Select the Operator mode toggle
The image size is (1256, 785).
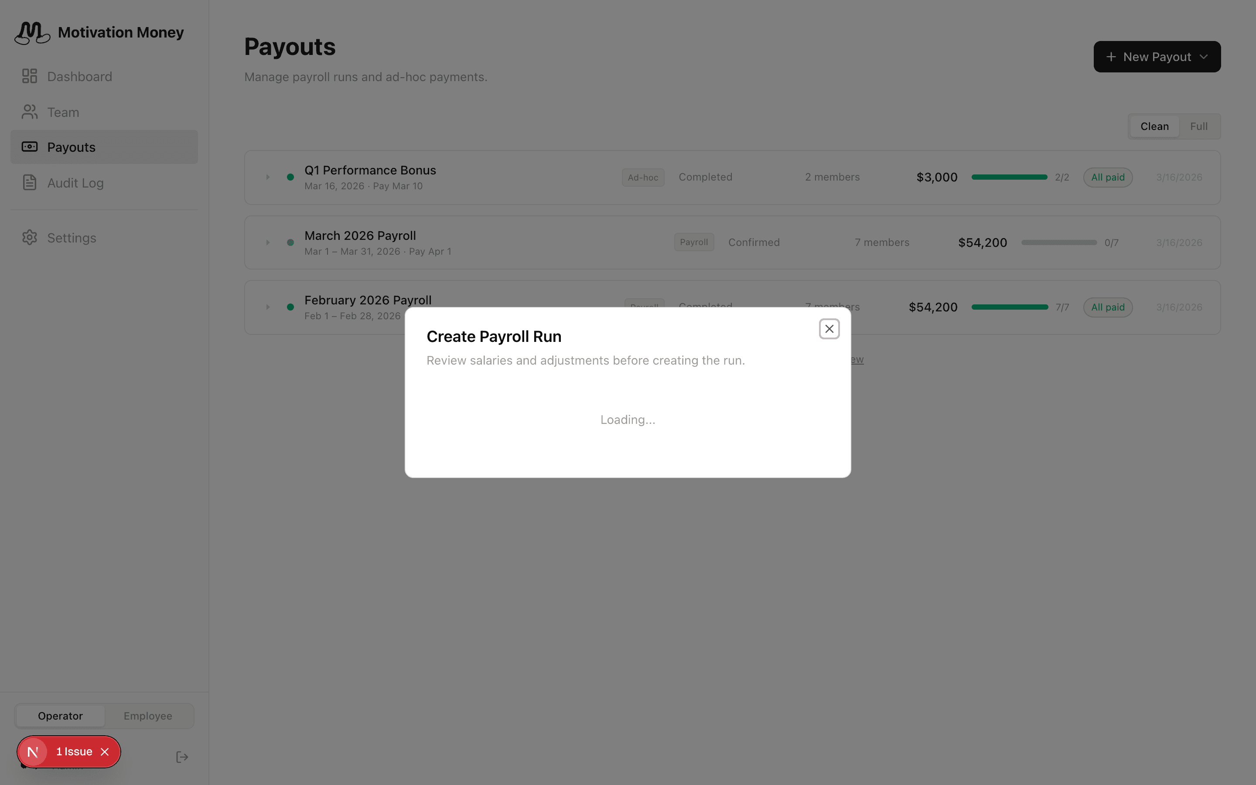pyautogui.click(x=60, y=716)
